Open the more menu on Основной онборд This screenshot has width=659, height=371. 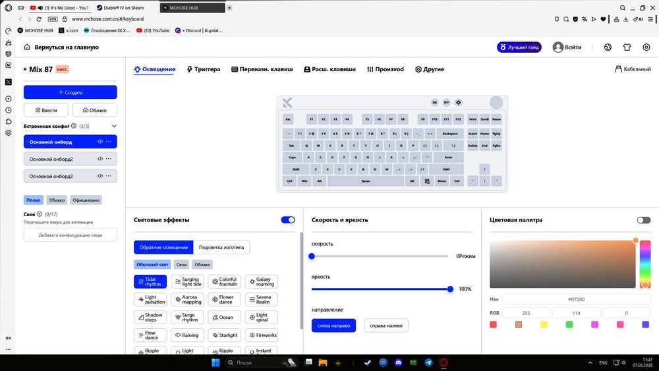click(109, 142)
